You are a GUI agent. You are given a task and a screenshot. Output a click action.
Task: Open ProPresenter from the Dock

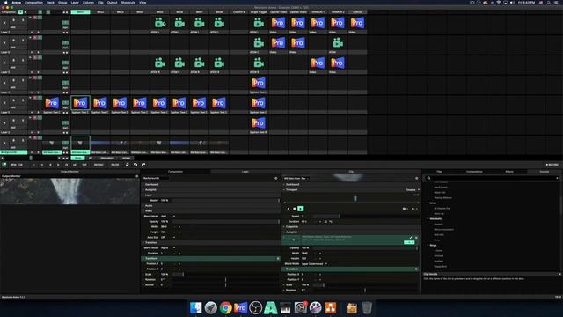240,307
